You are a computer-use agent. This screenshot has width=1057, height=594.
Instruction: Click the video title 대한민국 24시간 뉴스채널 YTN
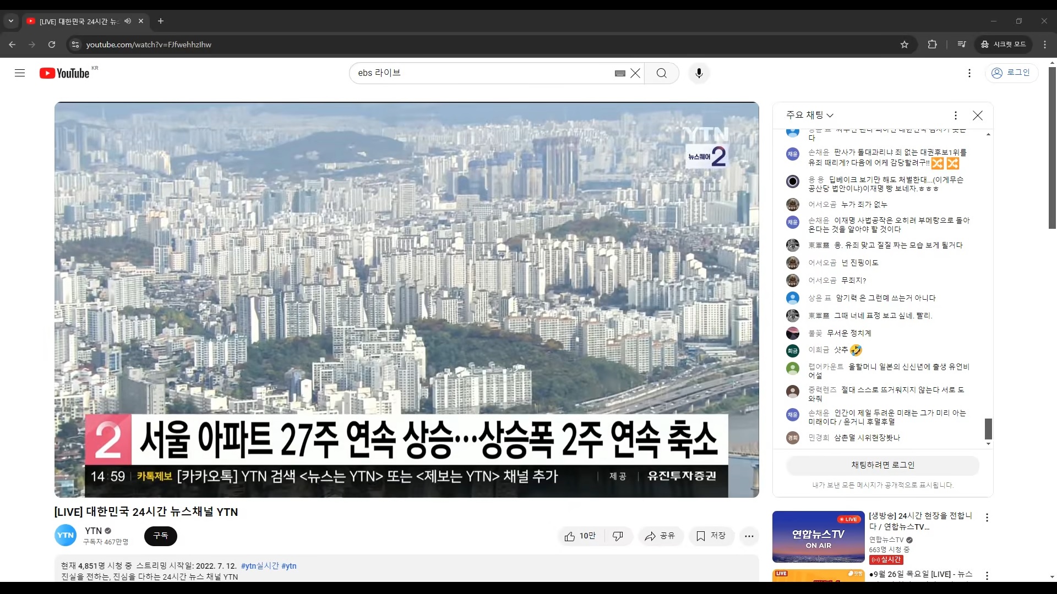tap(146, 512)
